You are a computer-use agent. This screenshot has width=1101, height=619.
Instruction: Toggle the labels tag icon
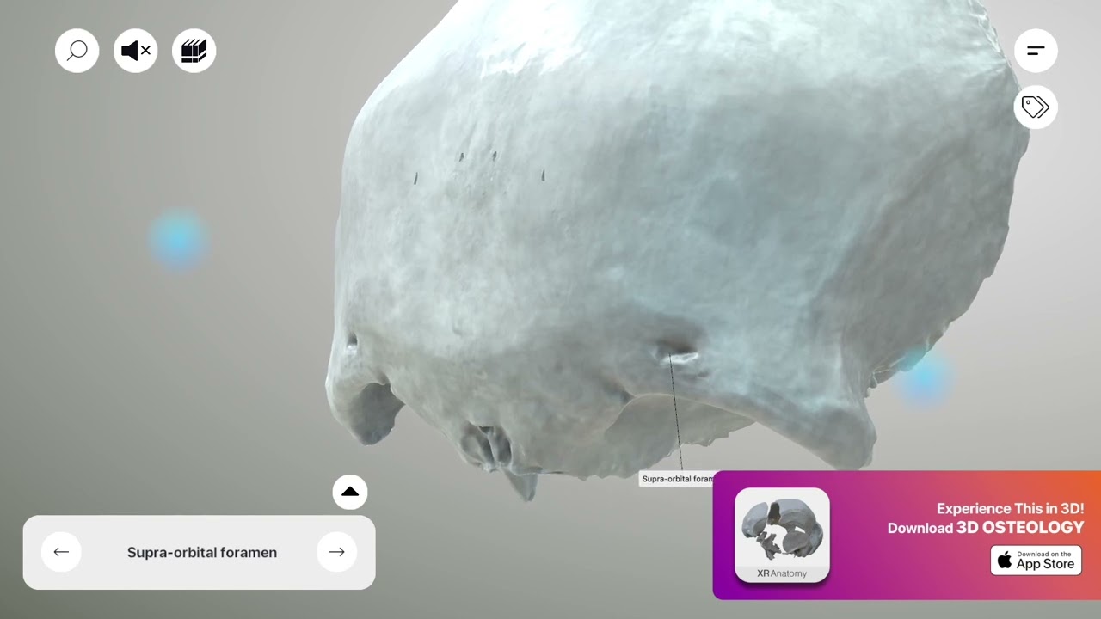1036,107
